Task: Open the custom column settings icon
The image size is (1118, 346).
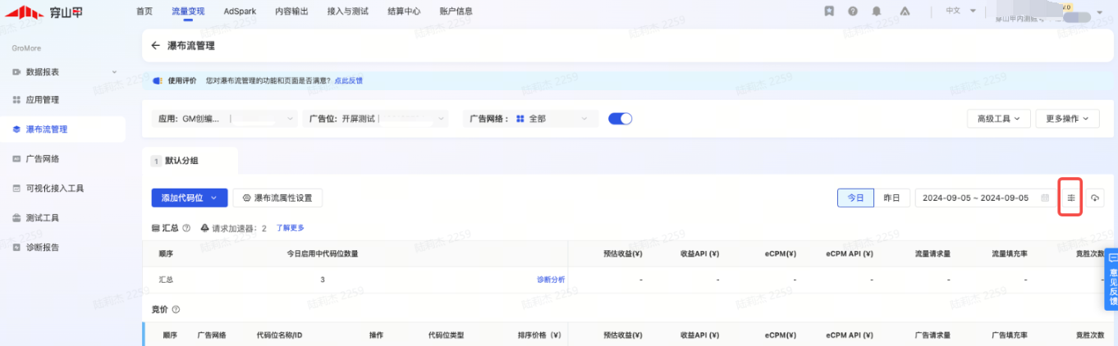Action: click(1070, 198)
